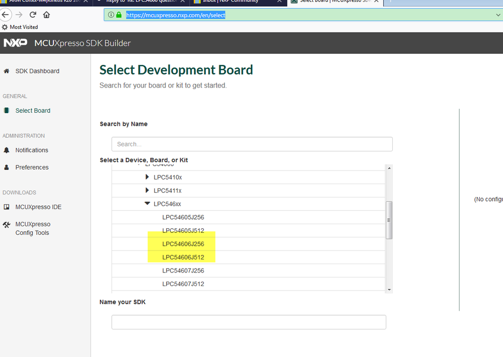
Task: Select device LPC54606J512
Action: pos(183,257)
